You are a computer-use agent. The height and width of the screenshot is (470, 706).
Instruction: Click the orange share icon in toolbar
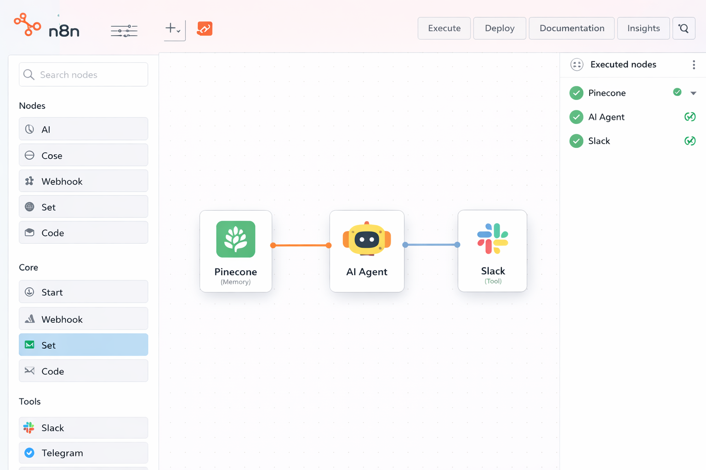pos(204,28)
